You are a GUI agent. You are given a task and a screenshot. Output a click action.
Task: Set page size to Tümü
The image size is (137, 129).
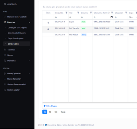coord(63,112)
